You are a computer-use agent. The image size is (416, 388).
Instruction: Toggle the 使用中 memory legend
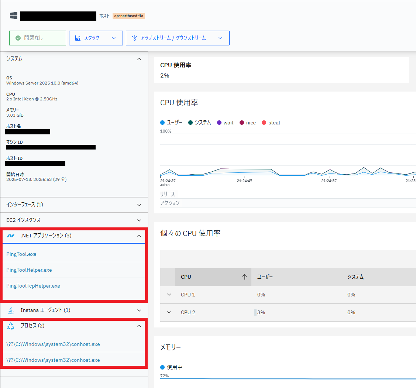coord(171,367)
